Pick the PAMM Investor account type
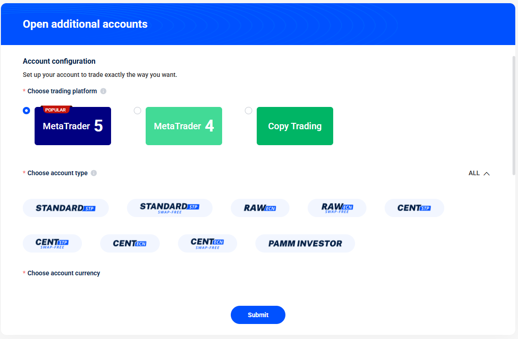 coord(305,243)
